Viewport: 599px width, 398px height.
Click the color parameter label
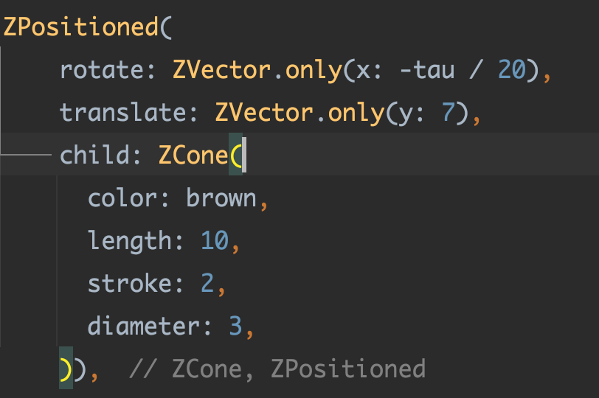[x=123, y=198]
